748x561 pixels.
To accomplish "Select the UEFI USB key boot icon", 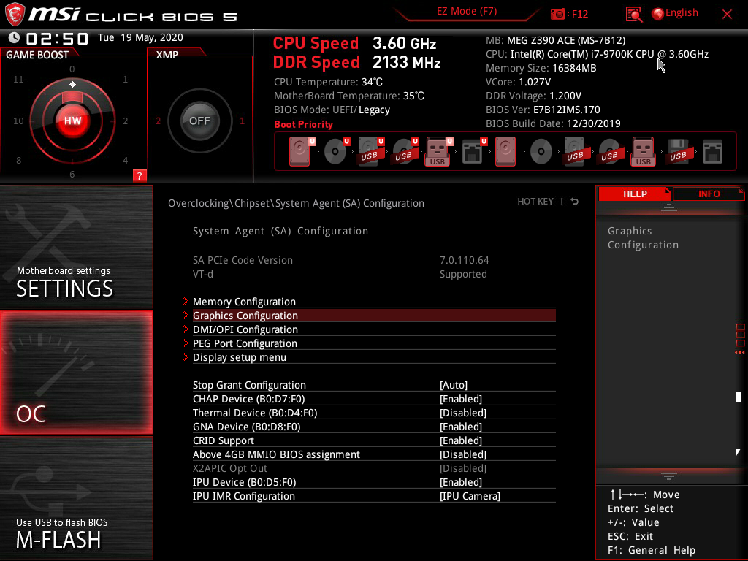I will (x=438, y=151).
